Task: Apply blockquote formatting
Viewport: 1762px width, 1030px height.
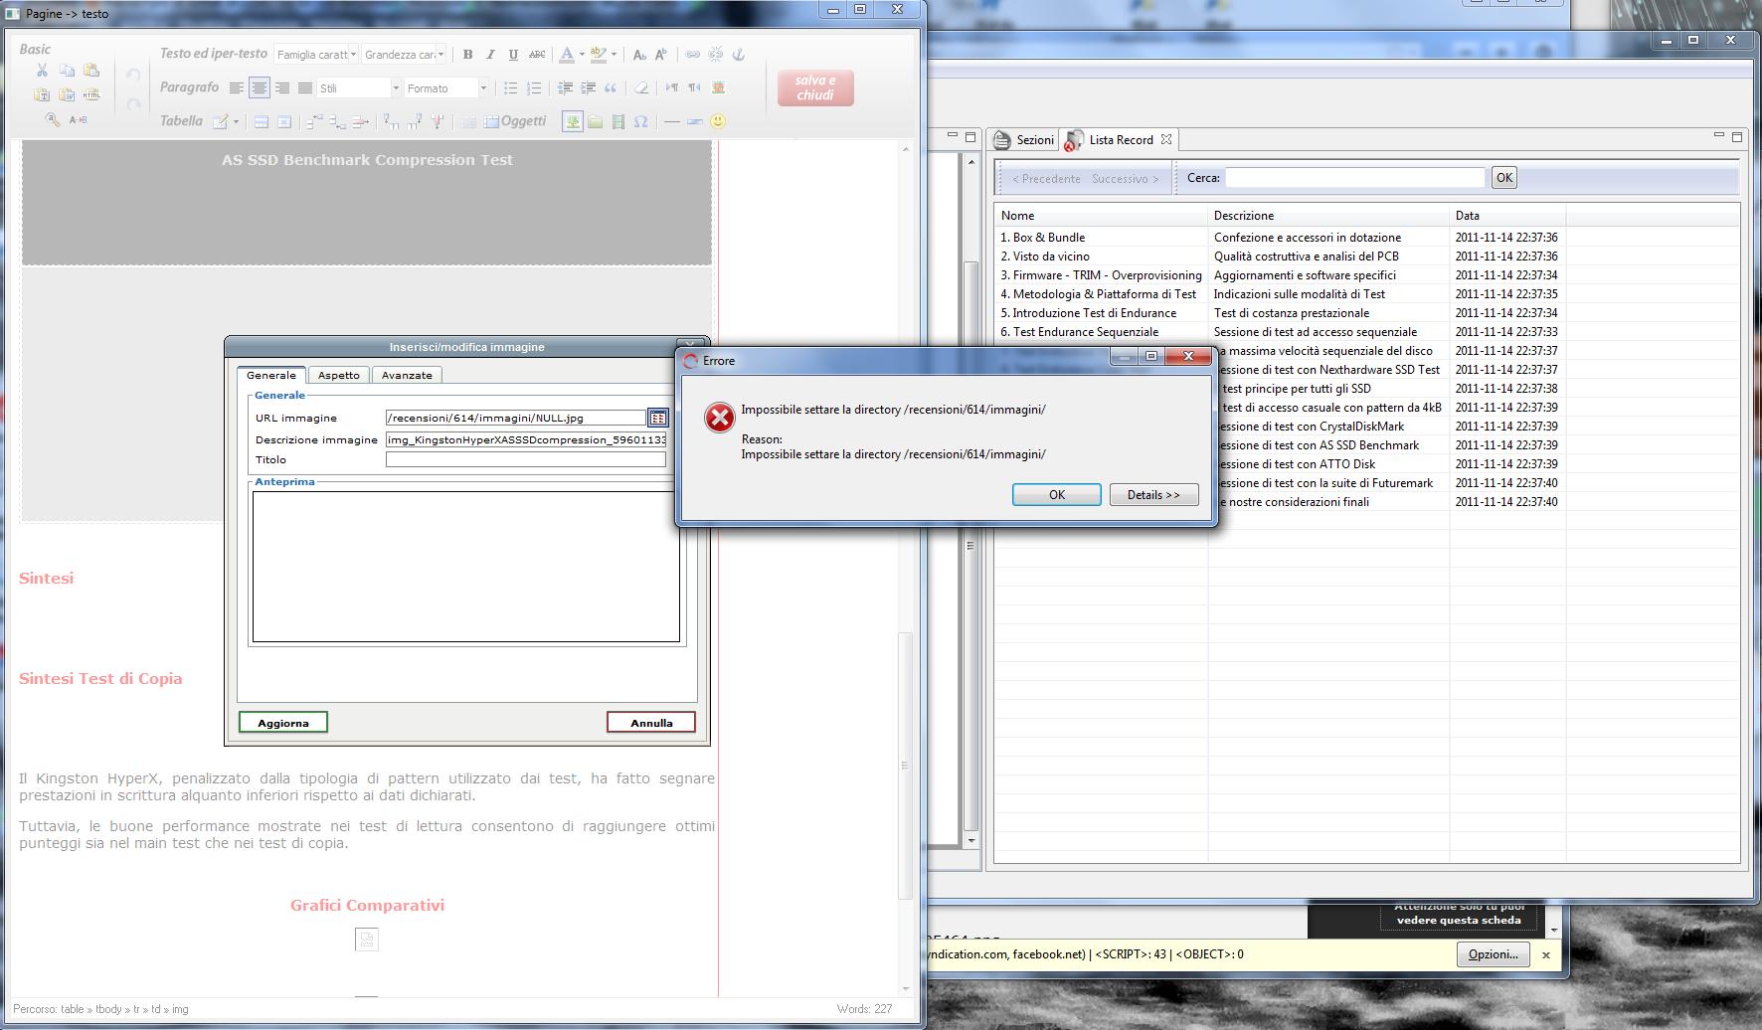Action: click(x=611, y=87)
